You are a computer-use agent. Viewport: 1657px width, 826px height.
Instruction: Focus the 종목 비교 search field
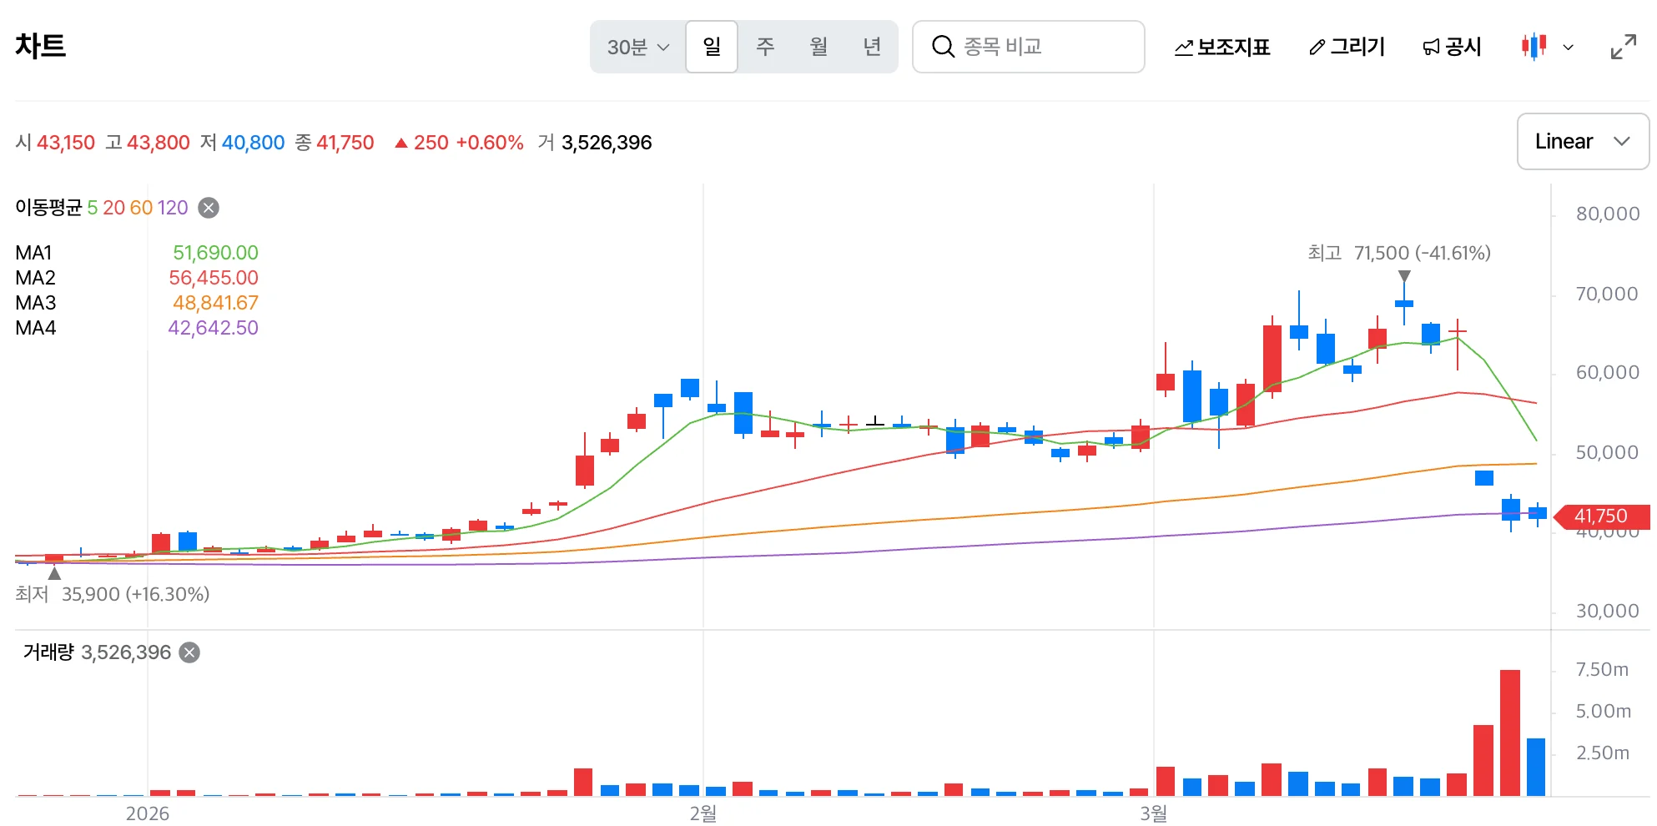point(1028,47)
